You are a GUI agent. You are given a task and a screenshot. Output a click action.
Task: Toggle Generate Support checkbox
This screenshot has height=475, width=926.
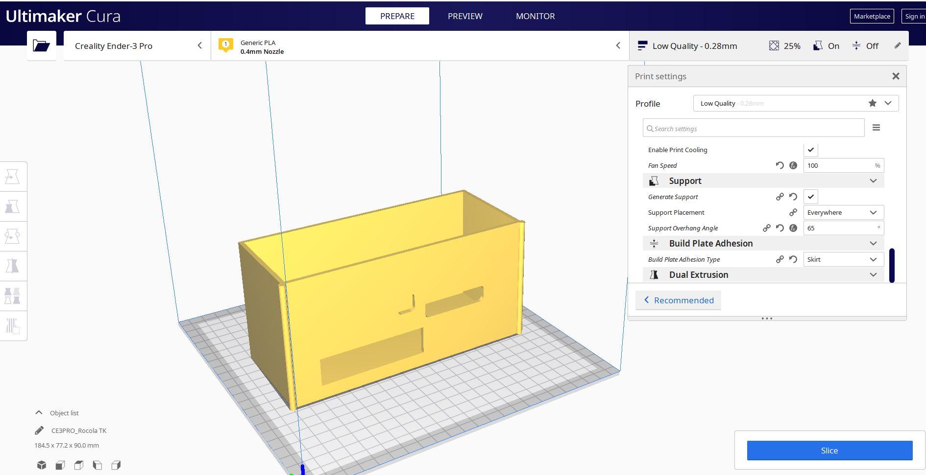pos(811,197)
